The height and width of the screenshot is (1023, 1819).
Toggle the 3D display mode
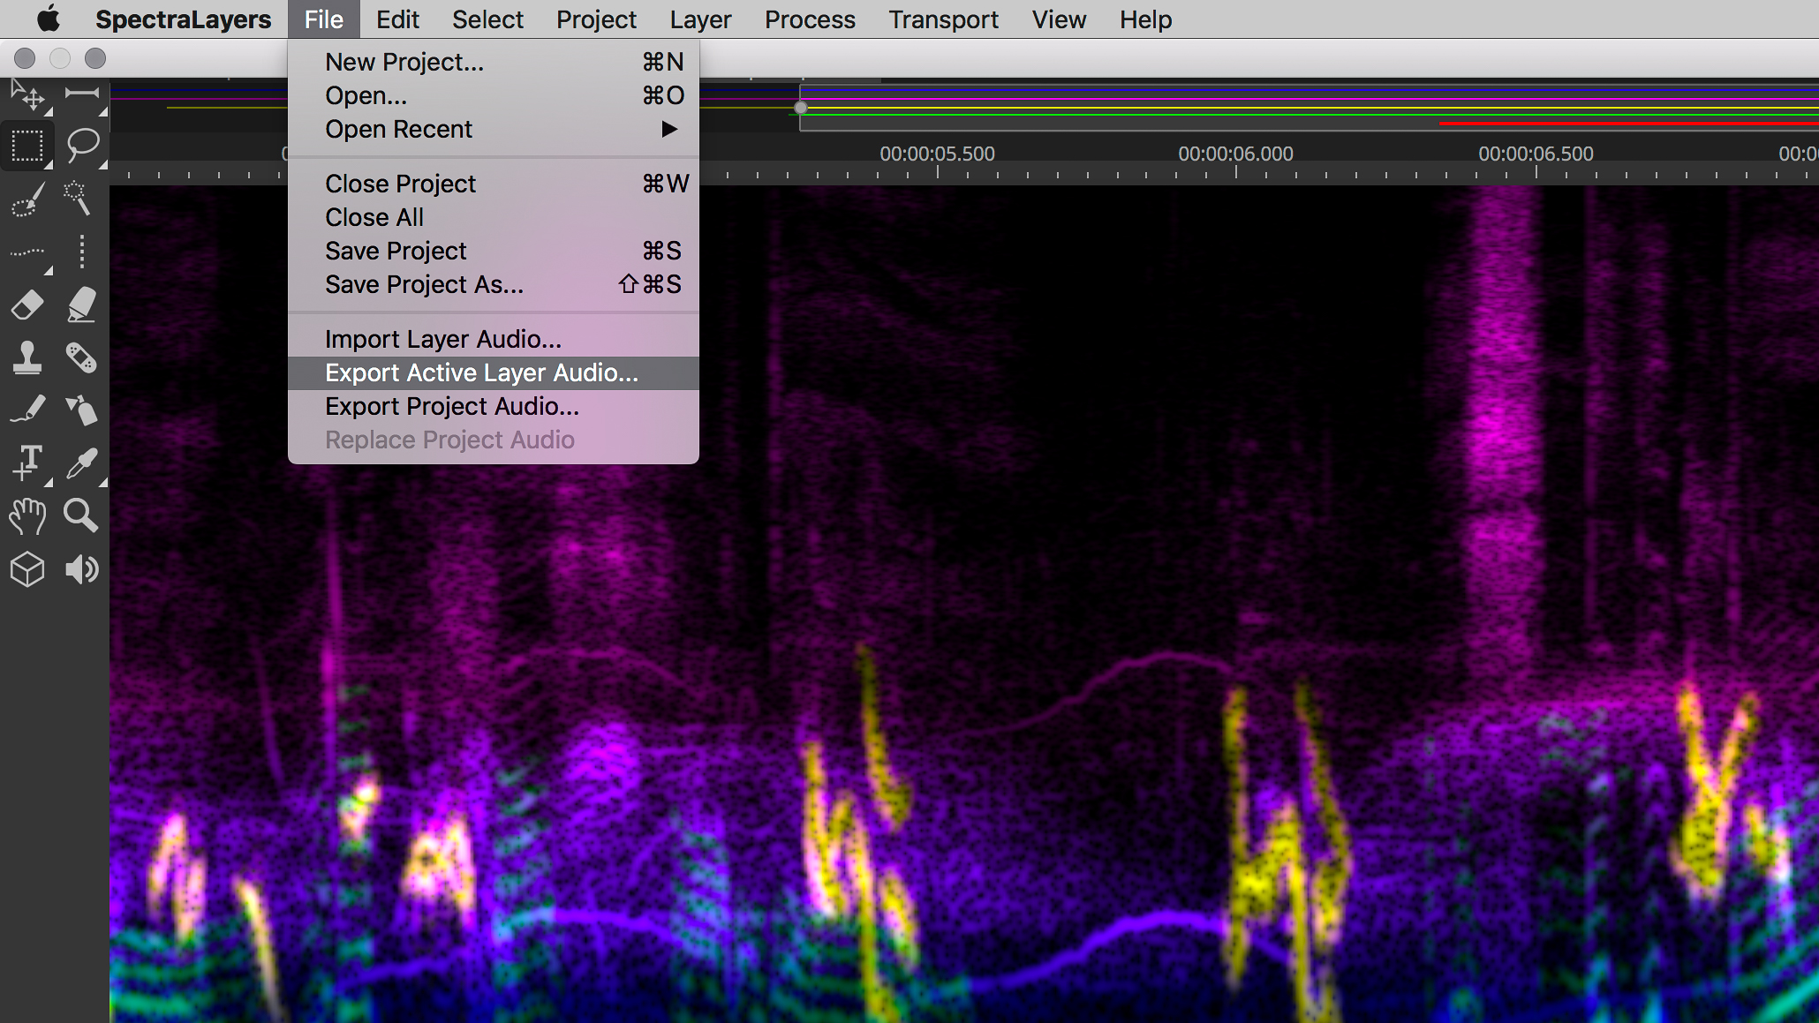(x=26, y=569)
